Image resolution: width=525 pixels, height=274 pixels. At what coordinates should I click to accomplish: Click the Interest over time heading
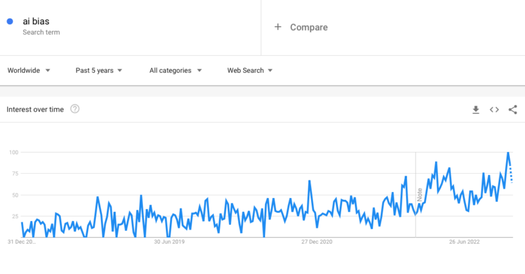[35, 109]
